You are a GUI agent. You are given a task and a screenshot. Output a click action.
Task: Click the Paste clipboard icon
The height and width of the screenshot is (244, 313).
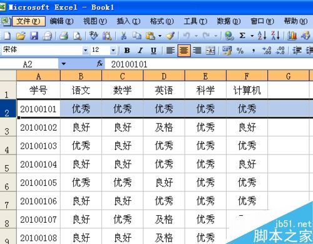pos(150,36)
